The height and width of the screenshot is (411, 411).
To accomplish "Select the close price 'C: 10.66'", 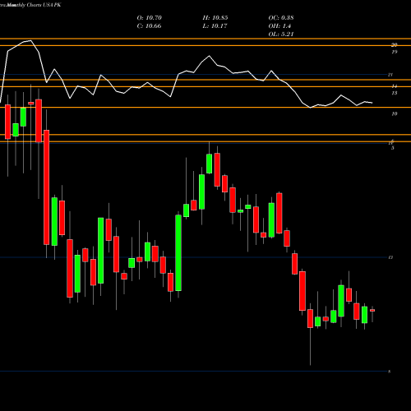I will (x=149, y=26).
